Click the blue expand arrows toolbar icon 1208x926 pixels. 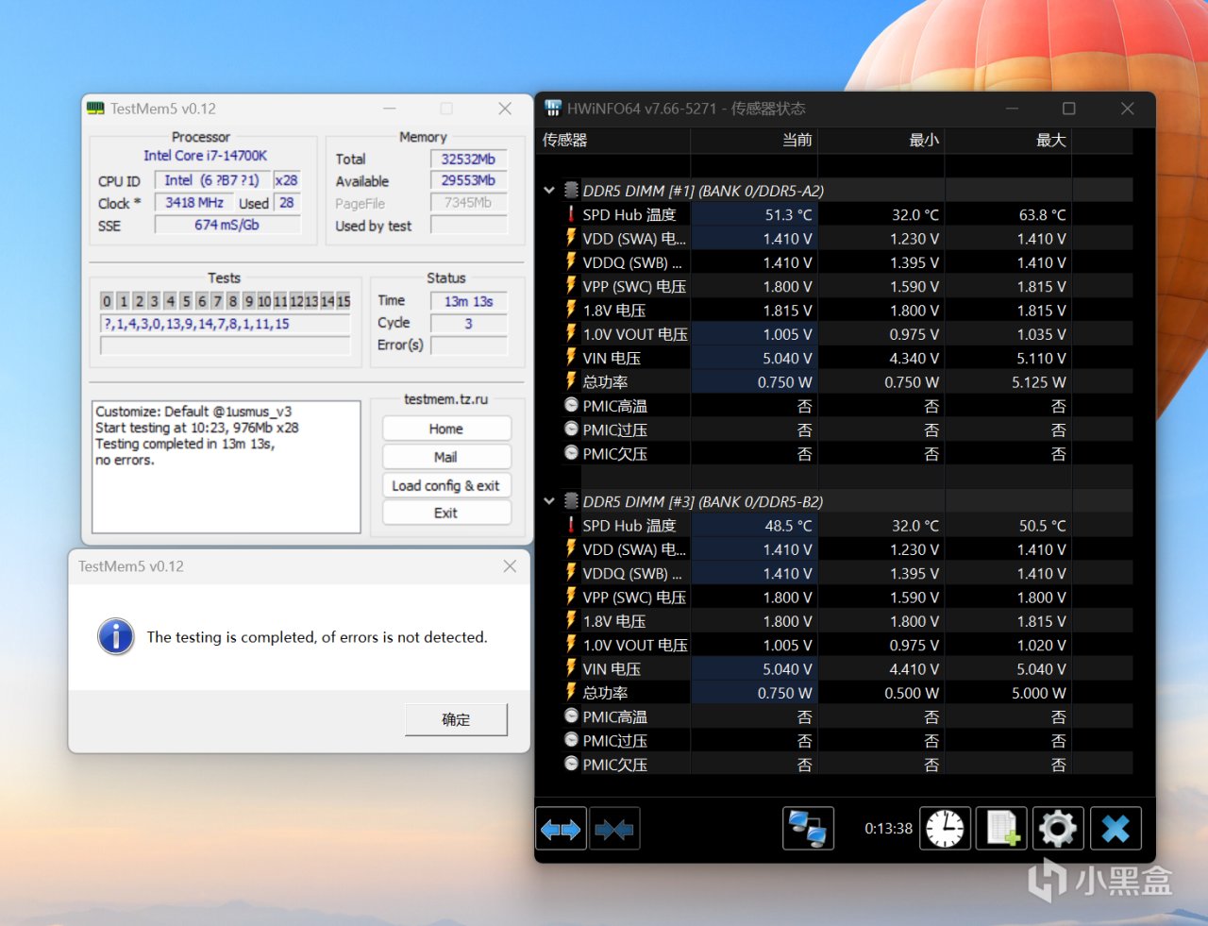(x=561, y=830)
